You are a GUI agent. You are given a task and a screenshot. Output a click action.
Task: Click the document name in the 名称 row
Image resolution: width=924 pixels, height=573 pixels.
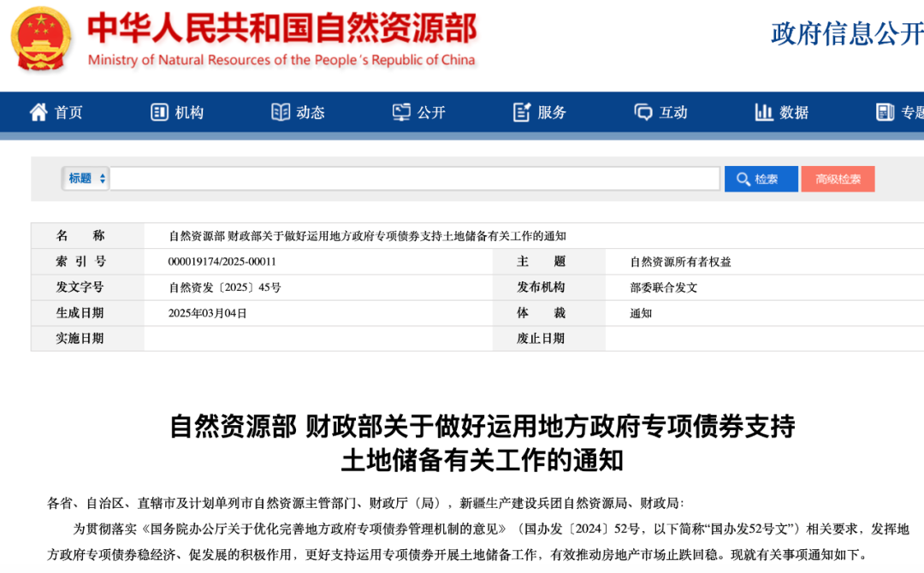367,236
